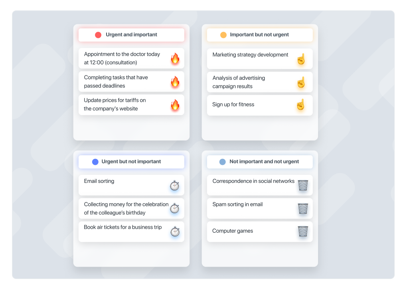Open Collecting money for colleague's birthday card
Image resolution: width=407 pixels, height=289 pixels.
click(131, 208)
